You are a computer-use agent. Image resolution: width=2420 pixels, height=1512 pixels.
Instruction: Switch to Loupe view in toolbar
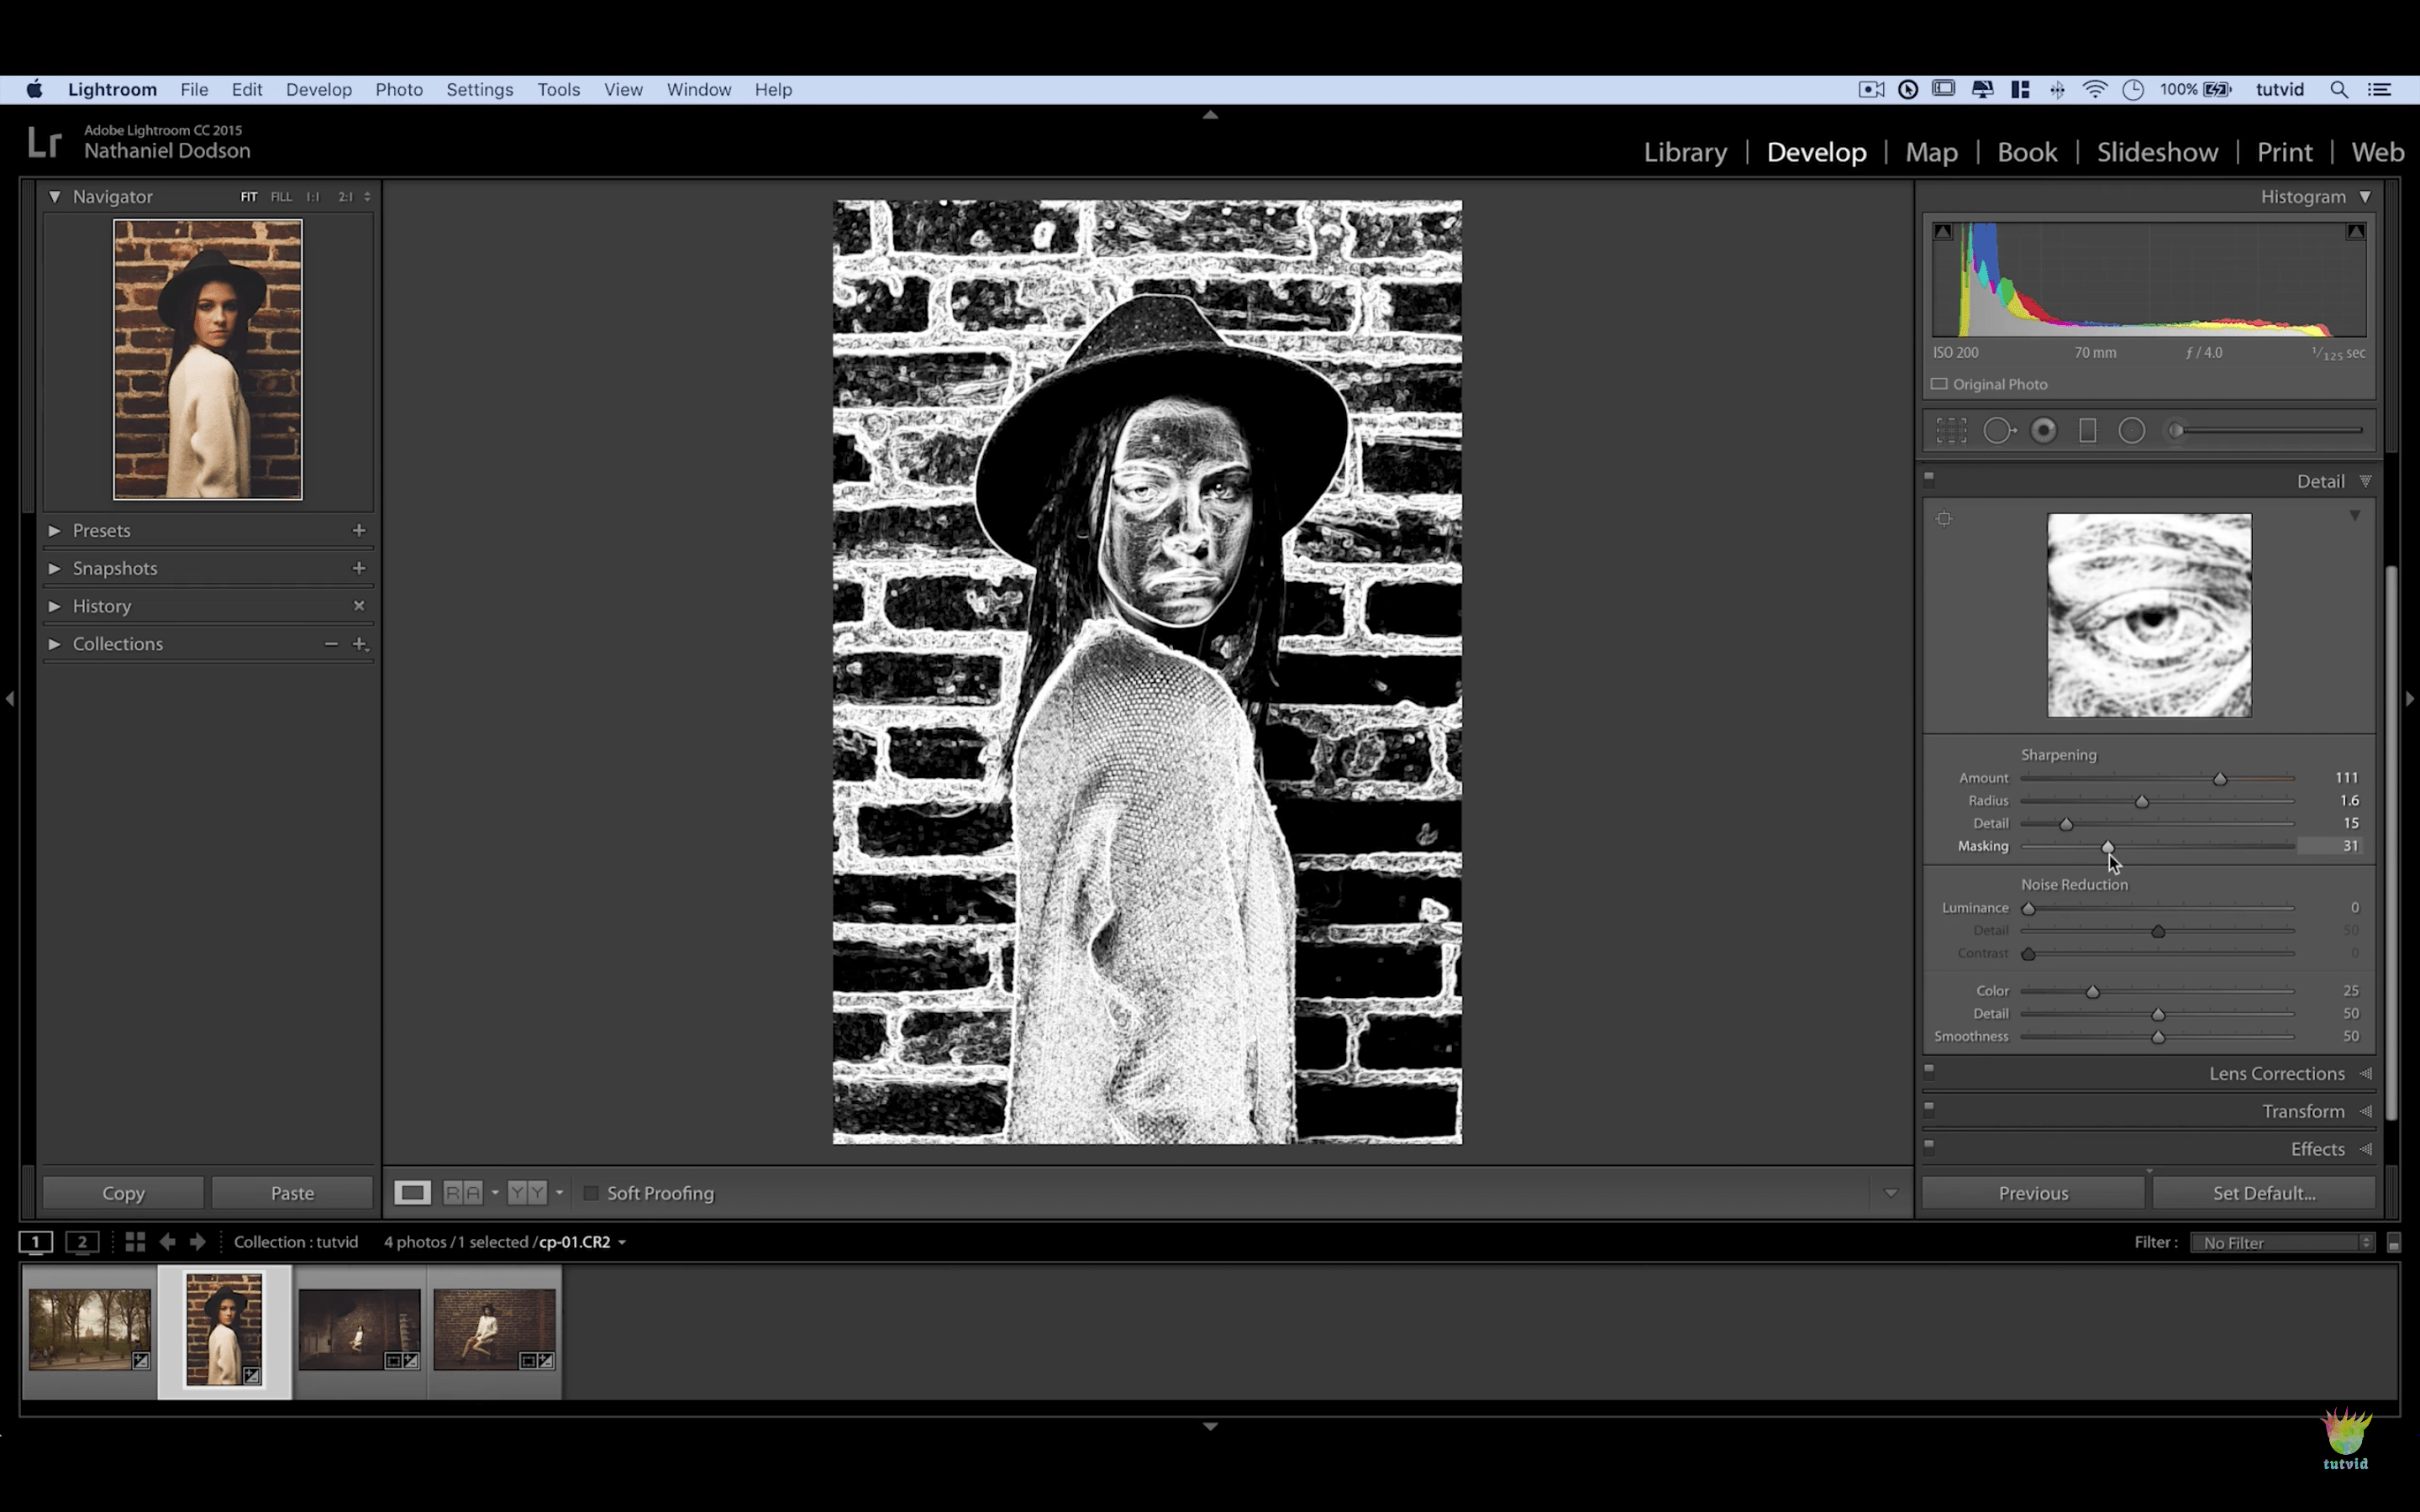(x=412, y=1193)
